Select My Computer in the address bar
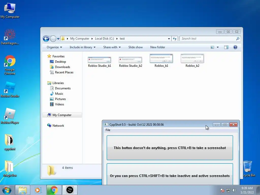The image size is (260, 195). [80, 39]
